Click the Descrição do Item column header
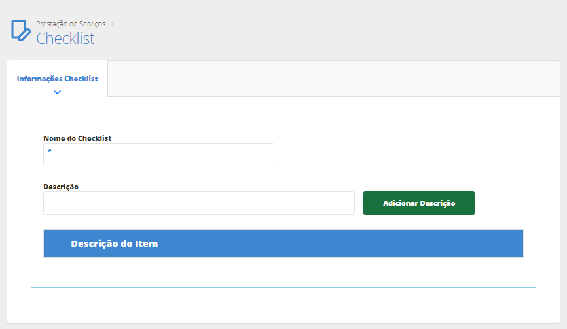567x329 pixels. coord(283,244)
